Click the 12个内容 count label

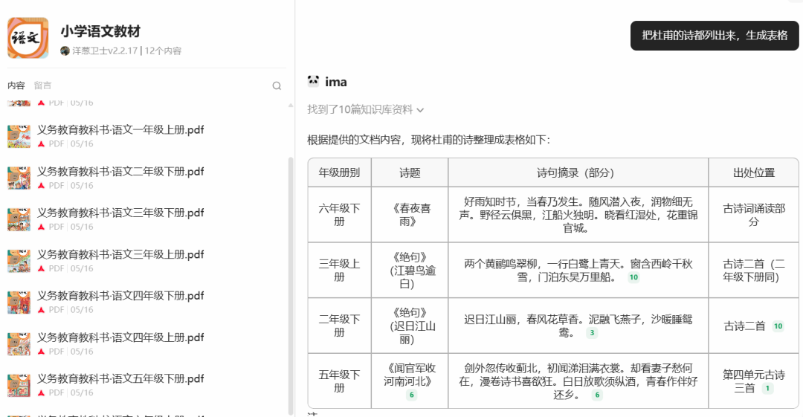[163, 51]
